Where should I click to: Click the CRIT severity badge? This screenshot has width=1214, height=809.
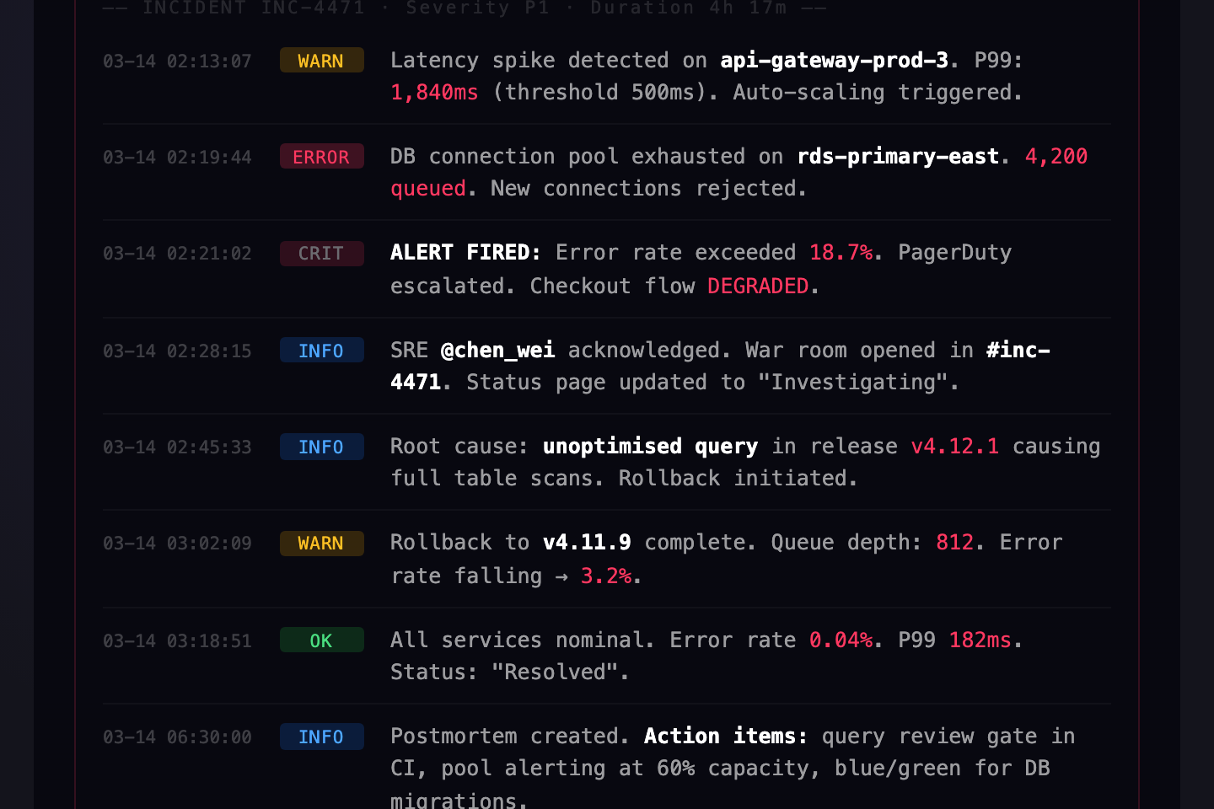tap(321, 253)
